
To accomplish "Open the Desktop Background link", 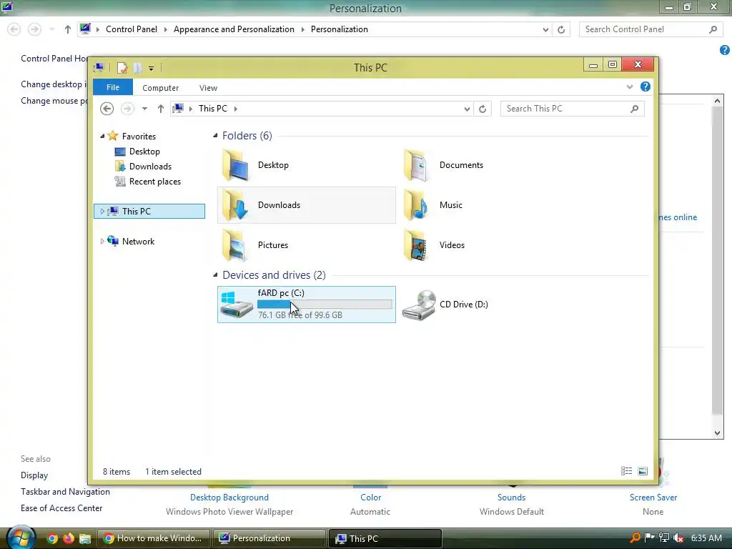I will [x=229, y=498].
